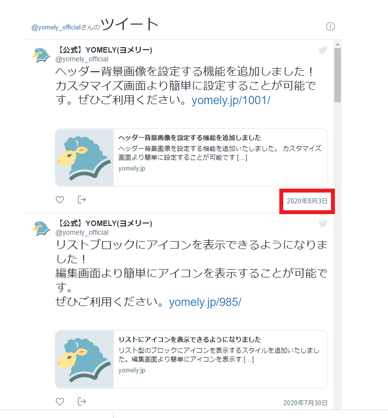Image resolution: width=388 pixels, height=418 pixels.
Task: Like the tweet dated 2020年7月30日
Action: [x=60, y=401]
